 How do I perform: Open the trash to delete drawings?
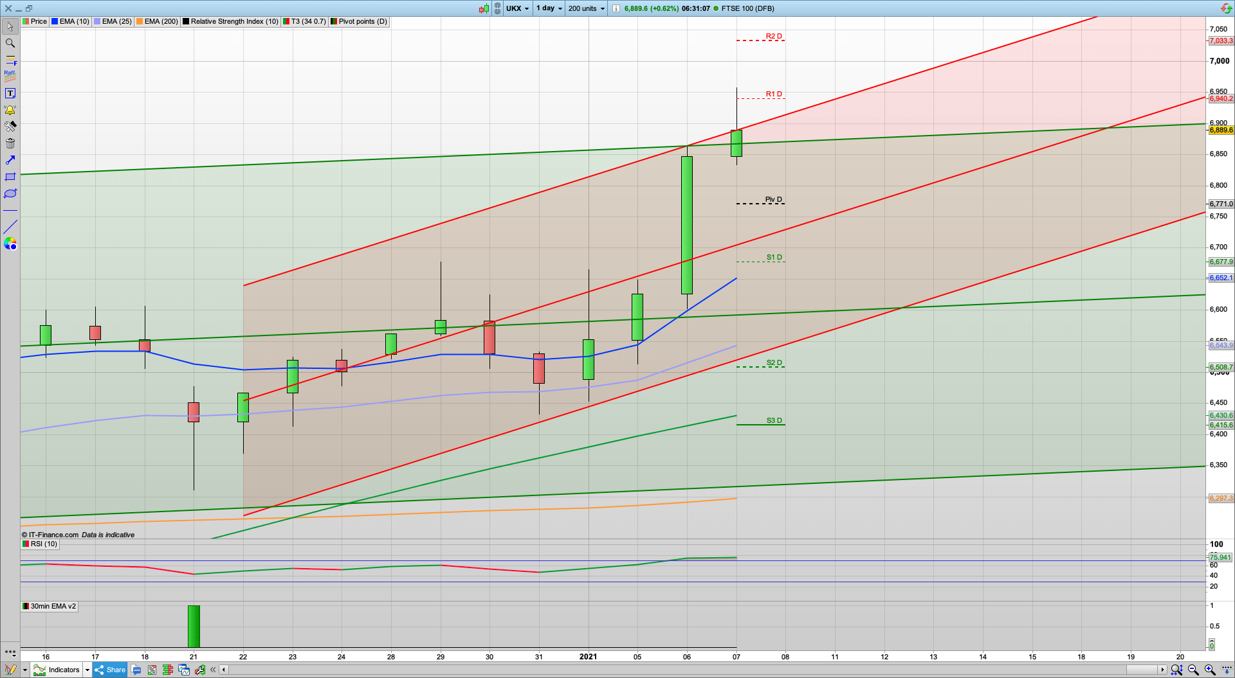(x=10, y=143)
